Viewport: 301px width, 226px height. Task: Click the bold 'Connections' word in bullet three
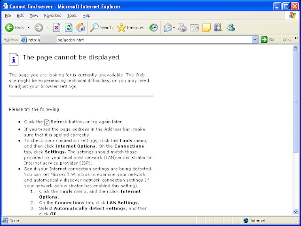coord(129,146)
